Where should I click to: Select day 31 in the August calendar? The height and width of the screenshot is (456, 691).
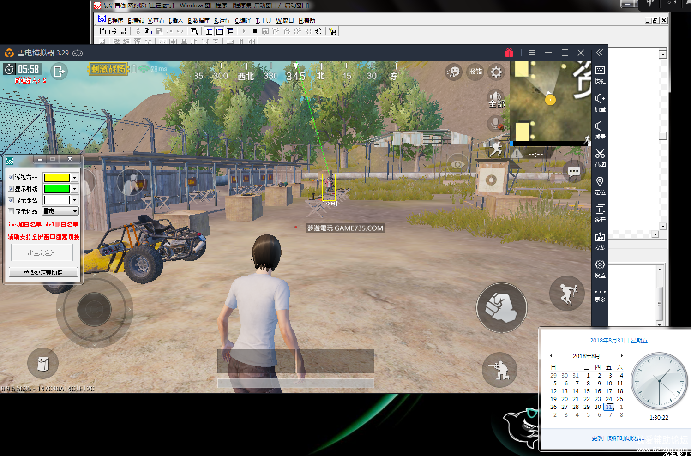coord(609,407)
